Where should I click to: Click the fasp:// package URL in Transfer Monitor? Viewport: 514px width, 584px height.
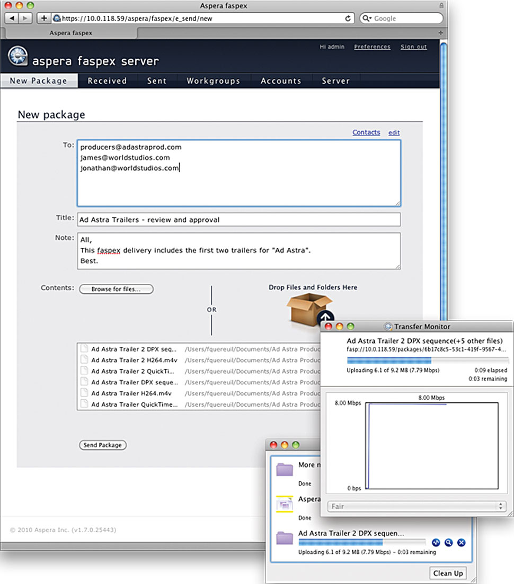(427, 349)
